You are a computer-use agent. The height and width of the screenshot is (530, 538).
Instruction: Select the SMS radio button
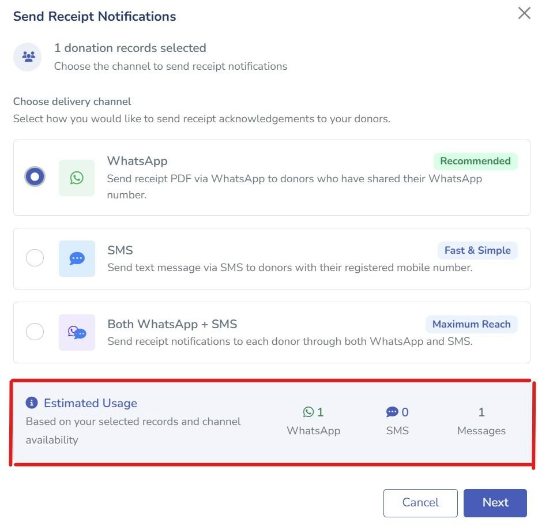coord(35,258)
